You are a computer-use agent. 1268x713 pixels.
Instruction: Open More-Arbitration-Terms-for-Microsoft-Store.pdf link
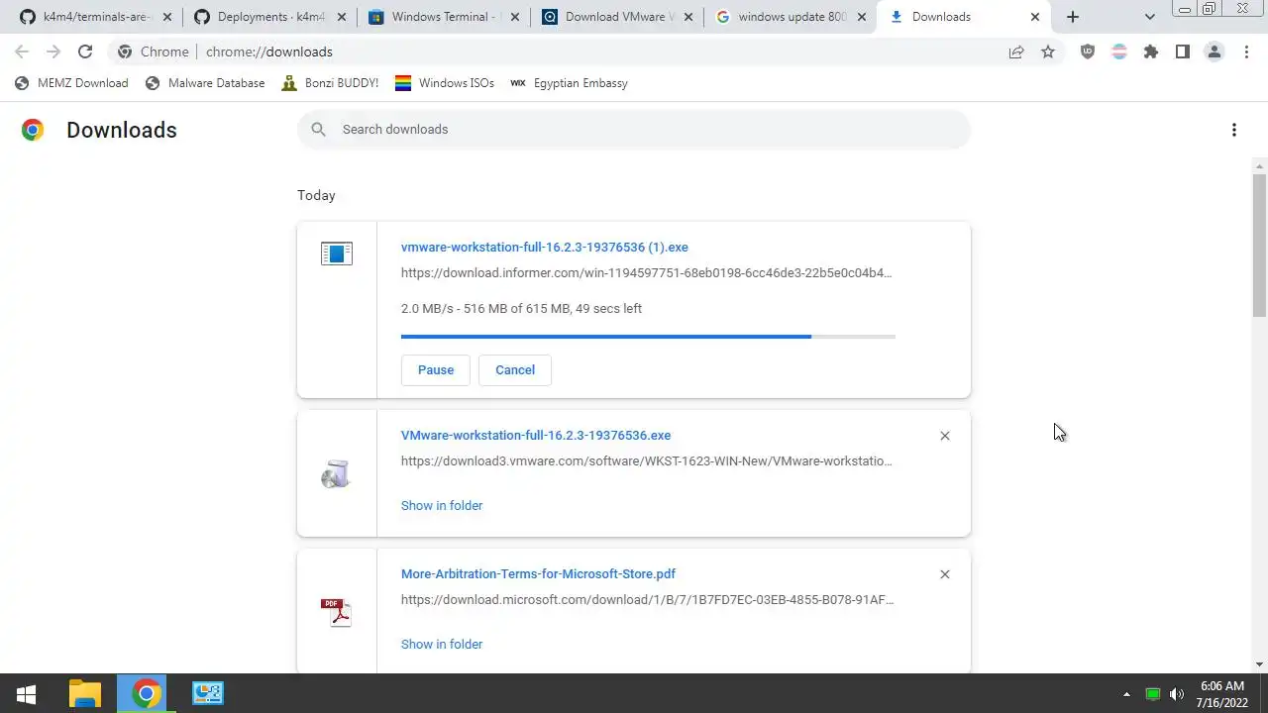[x=538, y=574]
